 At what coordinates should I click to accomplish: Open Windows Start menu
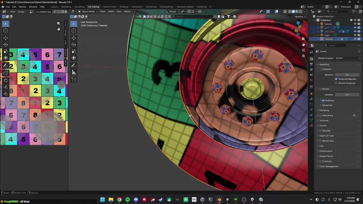pyautogui.click(x=103, y=199)
